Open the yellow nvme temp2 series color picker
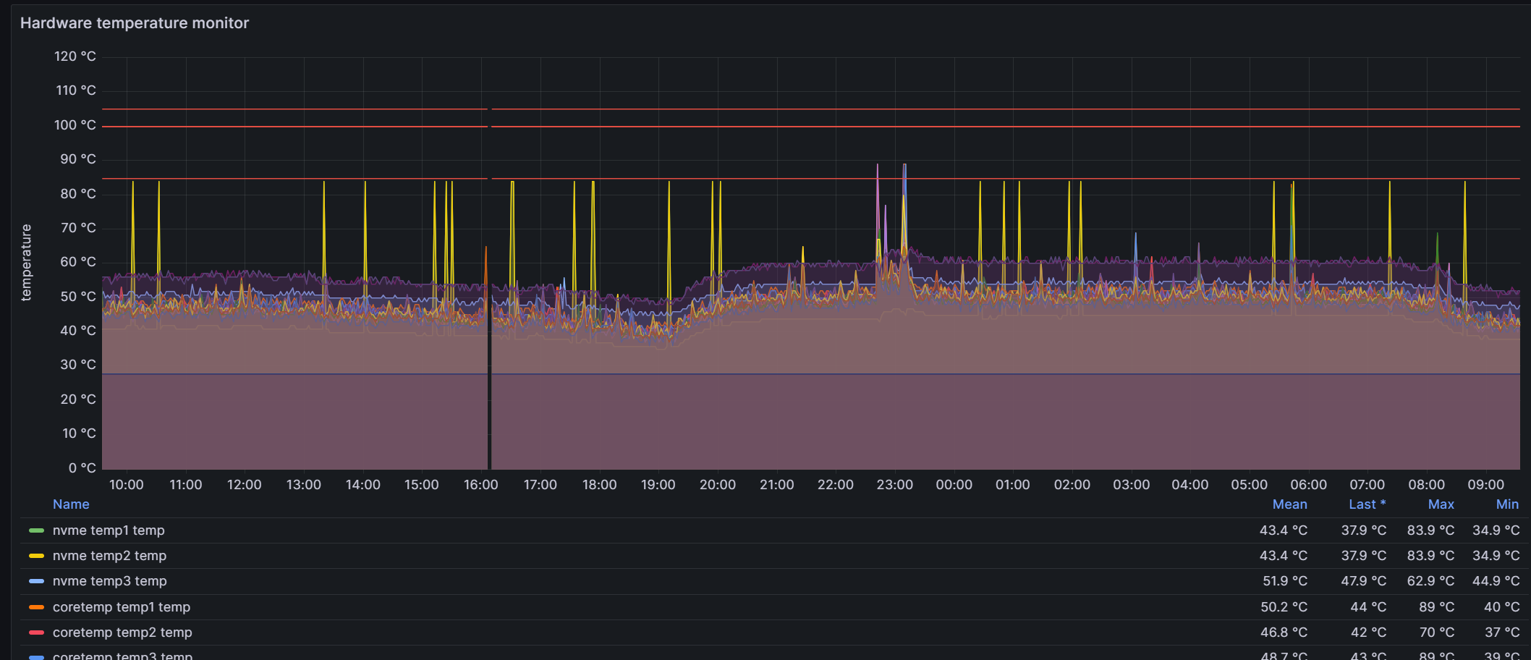 pyautogui.click(x=36, y=556)
